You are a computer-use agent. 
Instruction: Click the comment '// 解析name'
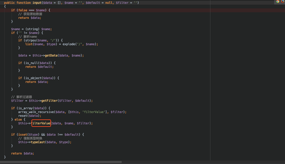pos(27,36)
